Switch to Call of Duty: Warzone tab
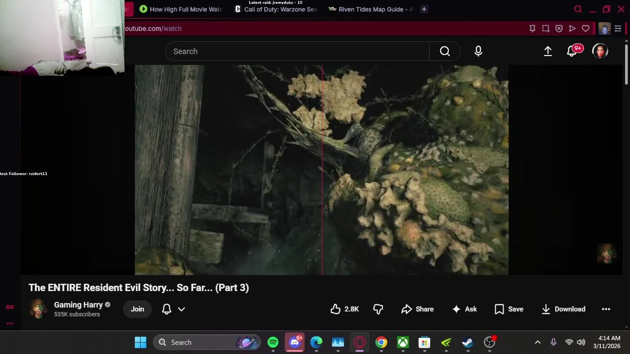Screen dimensions: 630x354 [276, 9]
